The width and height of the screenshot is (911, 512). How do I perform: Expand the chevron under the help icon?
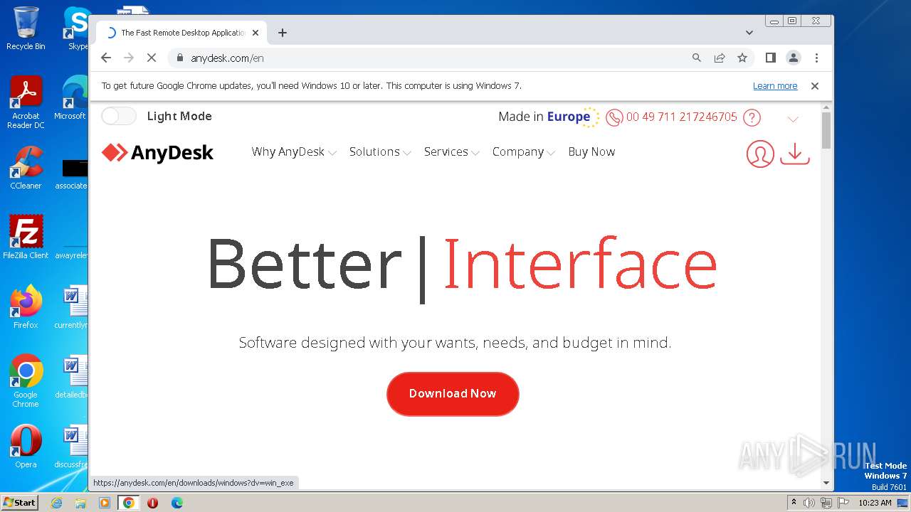tap(793, 119)
